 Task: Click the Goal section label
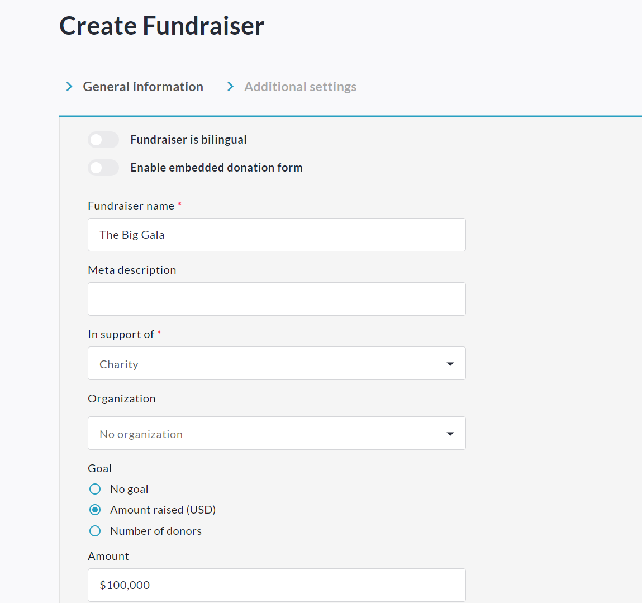pos(100,468)
